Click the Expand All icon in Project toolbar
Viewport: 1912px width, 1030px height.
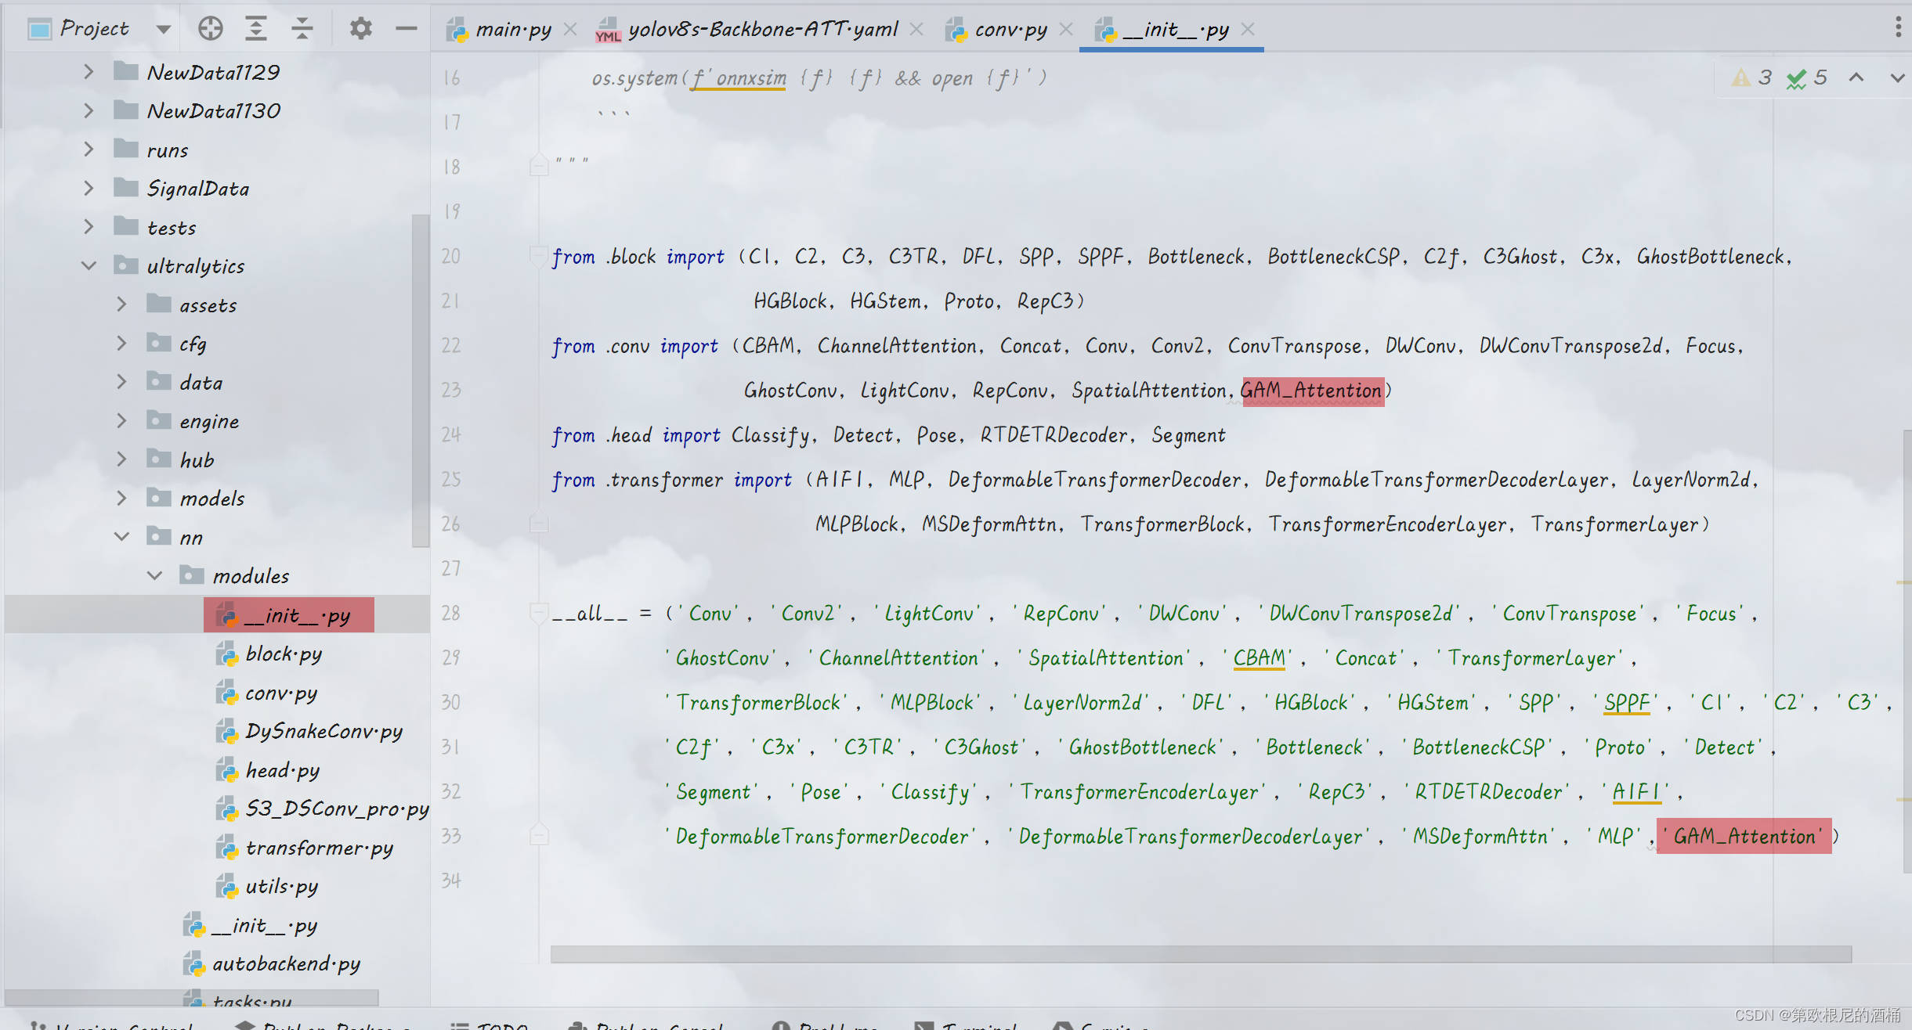click(x=256, y=29)
